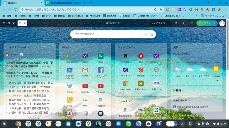The height and width of the screenshot is (128, 229).
Task: Open the Chrome extensions puzzle icon
Action: 219,10
